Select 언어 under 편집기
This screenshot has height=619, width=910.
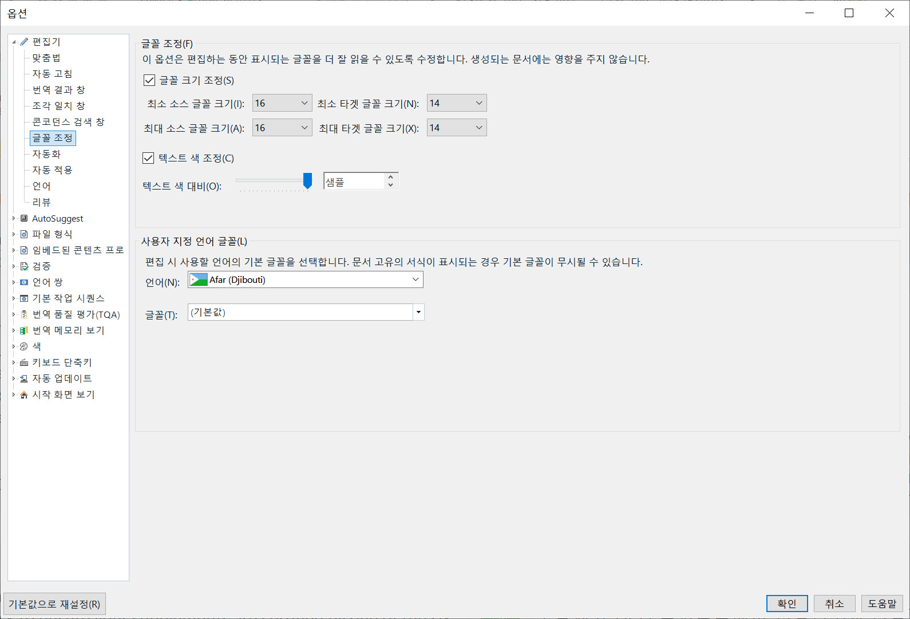[x=41, y=186]
